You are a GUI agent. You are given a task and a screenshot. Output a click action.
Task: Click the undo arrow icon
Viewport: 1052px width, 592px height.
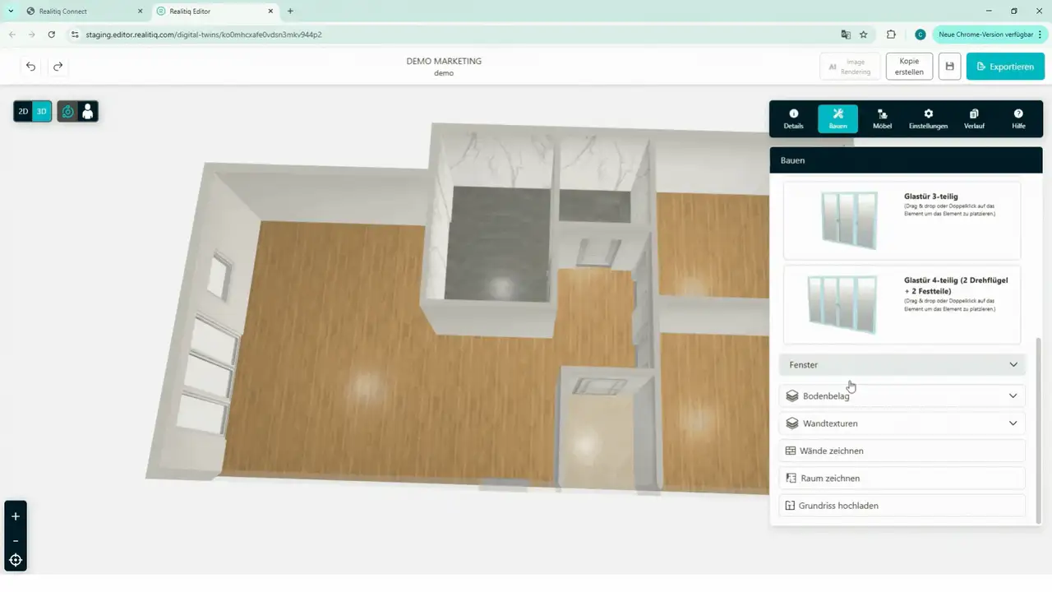click(31, 67)
